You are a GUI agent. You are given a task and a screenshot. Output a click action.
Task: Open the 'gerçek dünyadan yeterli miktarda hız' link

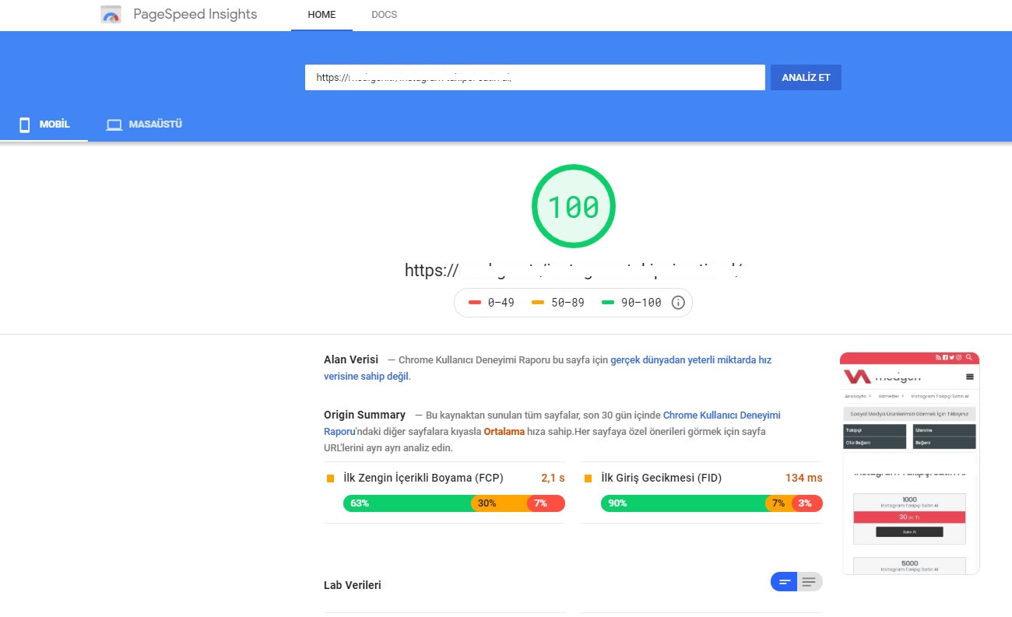click(690, 360)
